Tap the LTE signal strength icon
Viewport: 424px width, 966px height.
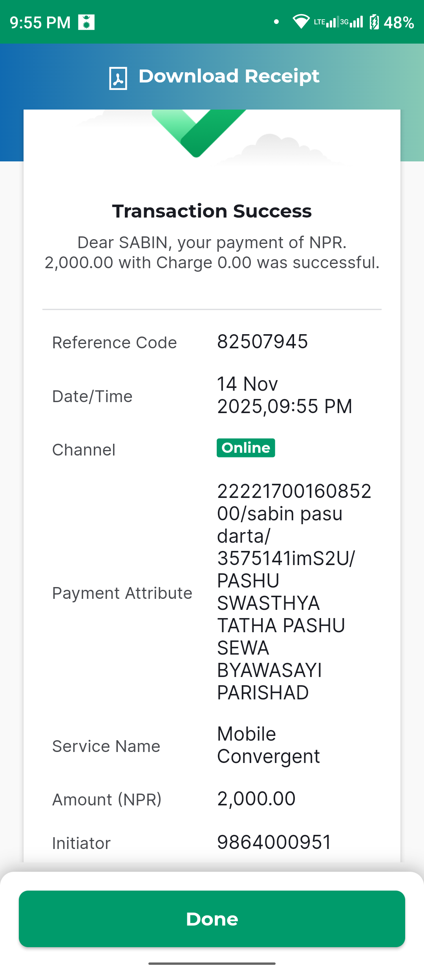pyautogui.click(x=325, y=22)
